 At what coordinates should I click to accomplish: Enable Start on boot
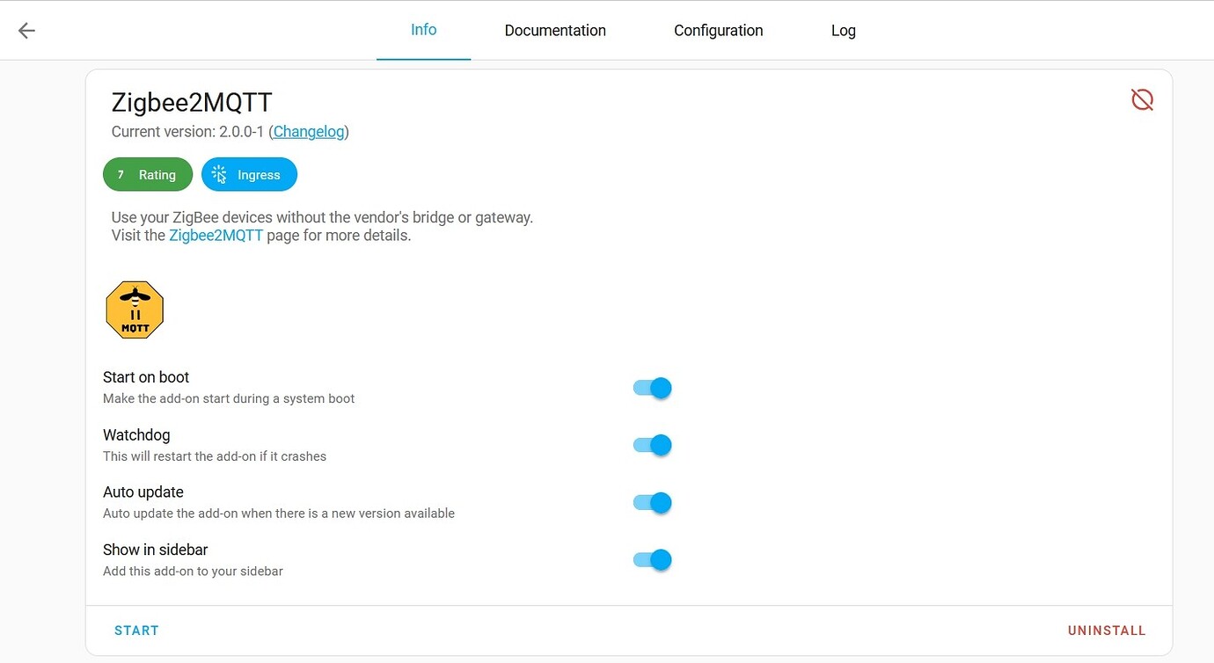(651, 388)
